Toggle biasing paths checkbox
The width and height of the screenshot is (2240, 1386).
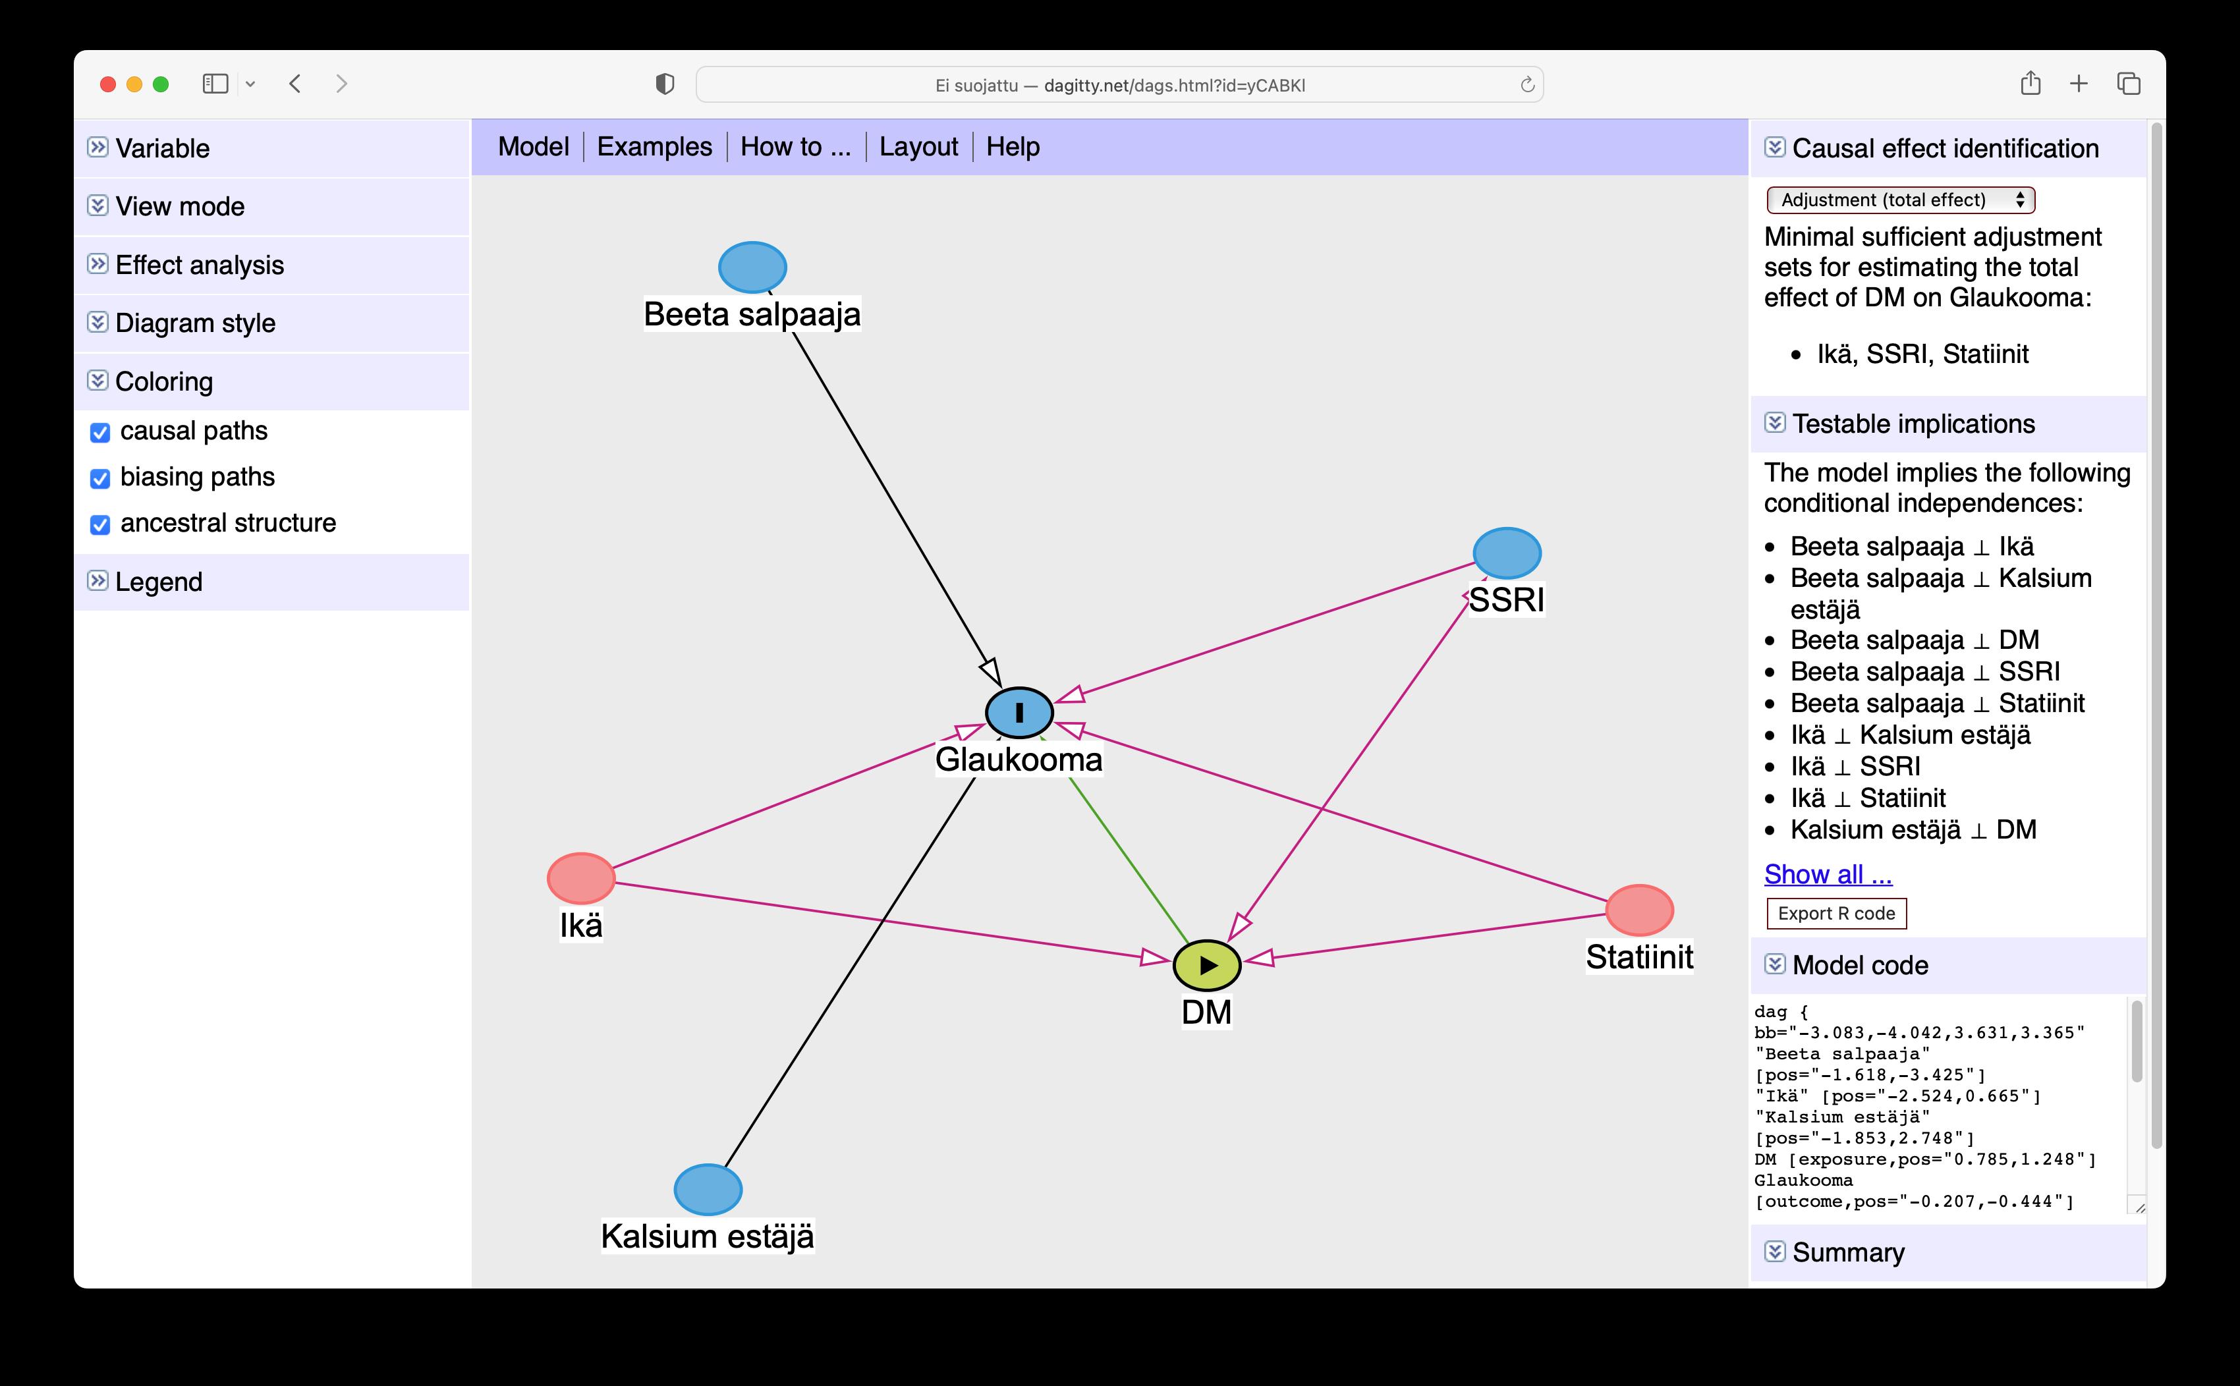(100, 478)
